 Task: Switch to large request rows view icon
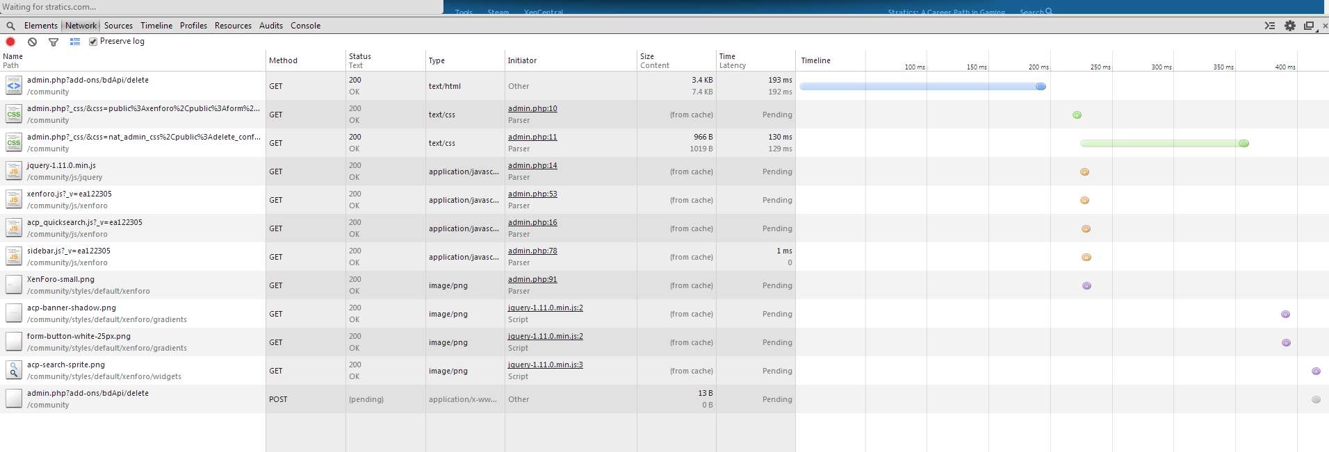tap(75, 42)
